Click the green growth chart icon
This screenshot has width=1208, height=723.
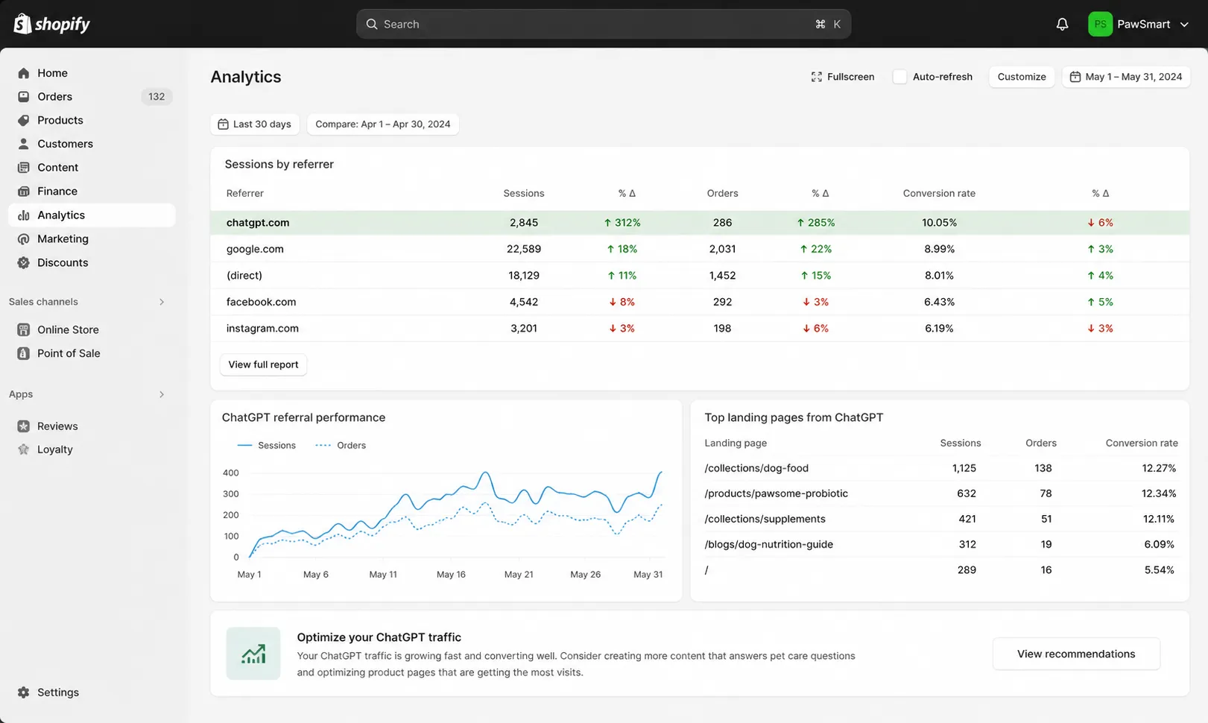pos(253,654)
